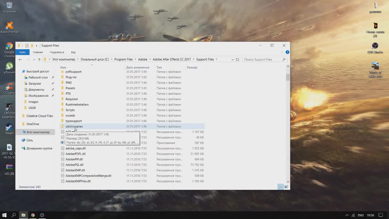
Task: Navigate to Adobe After Effects CC 2017 breadcrumb
Action: pos(172,59)
